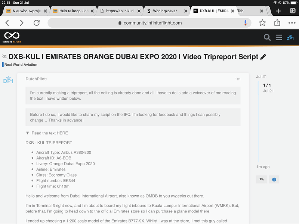This screenshot has height=224, width=299.
Task: Reload the page
Action: point(37,23)
